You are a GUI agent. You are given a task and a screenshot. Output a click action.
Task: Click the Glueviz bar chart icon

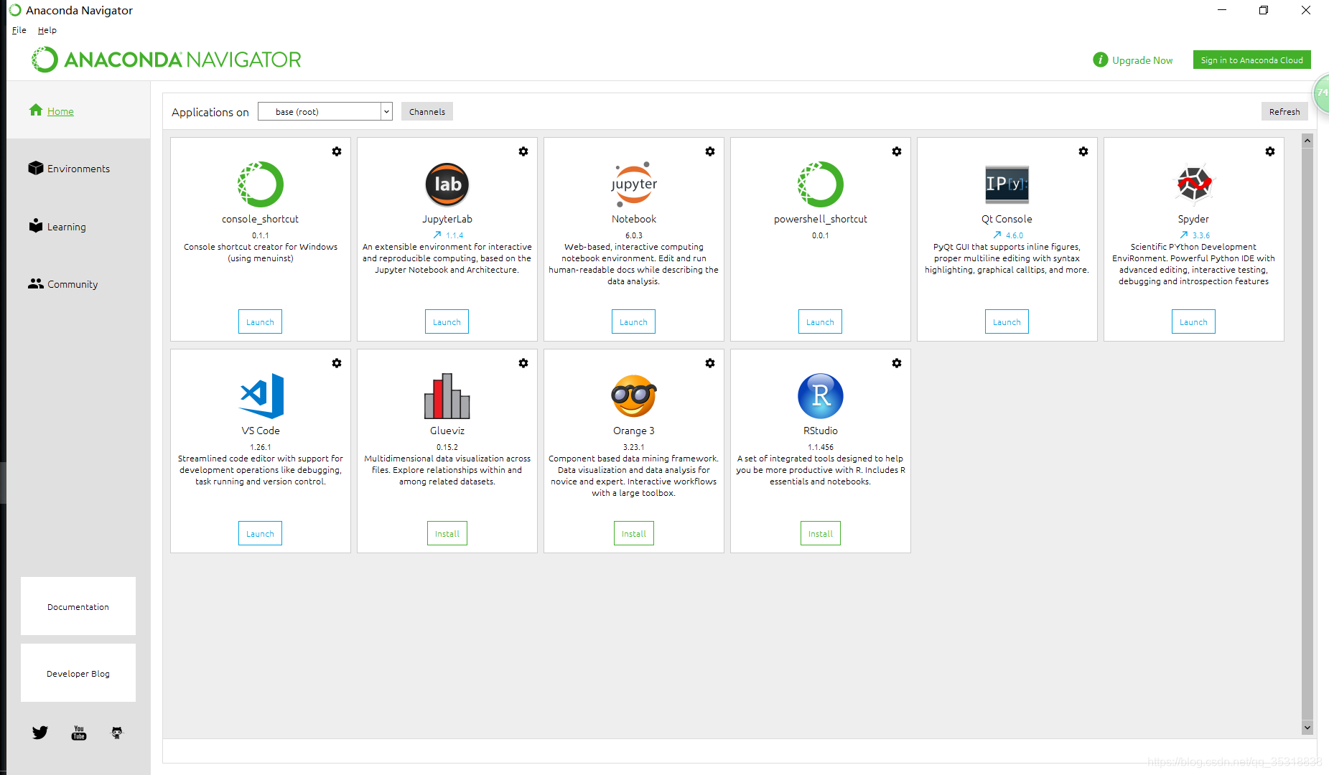point(447,396)
